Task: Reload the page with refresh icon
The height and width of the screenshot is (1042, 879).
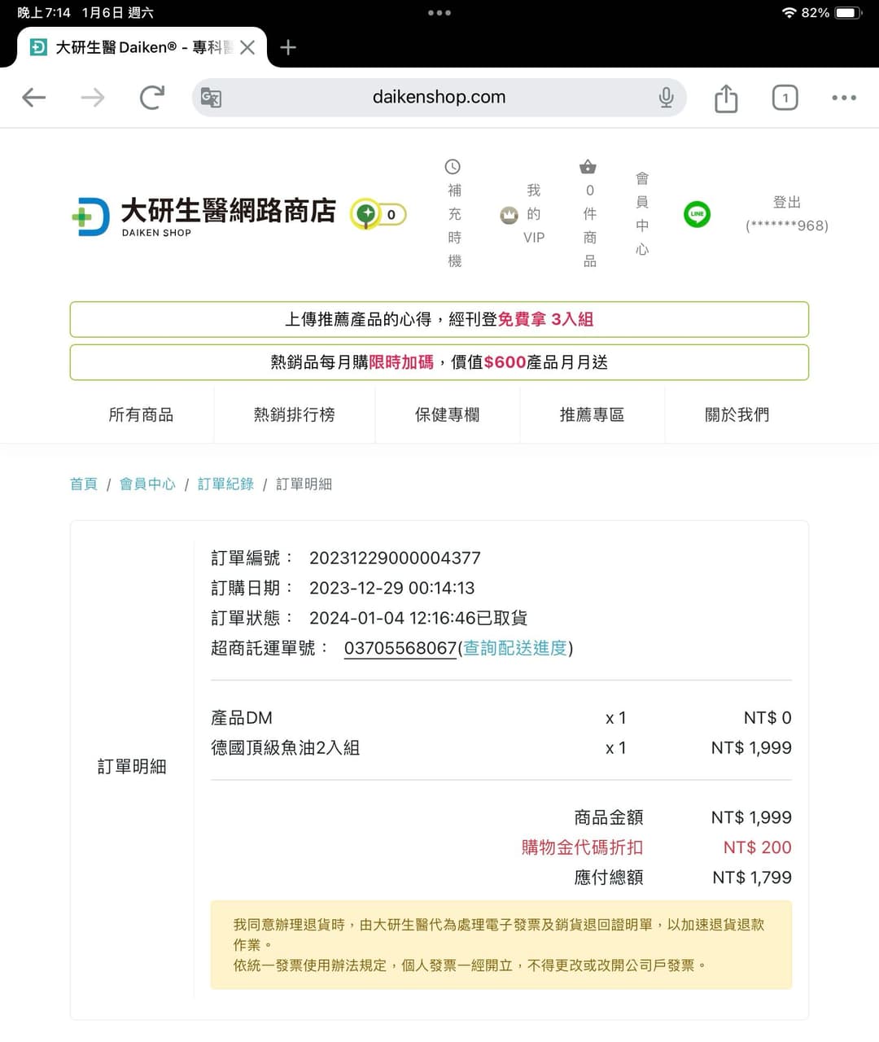Action: pos(152,98)
